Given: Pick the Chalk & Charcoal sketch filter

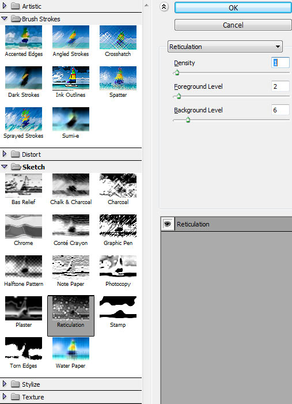Looking at the screenshot, I should click(x=71, y=185).
